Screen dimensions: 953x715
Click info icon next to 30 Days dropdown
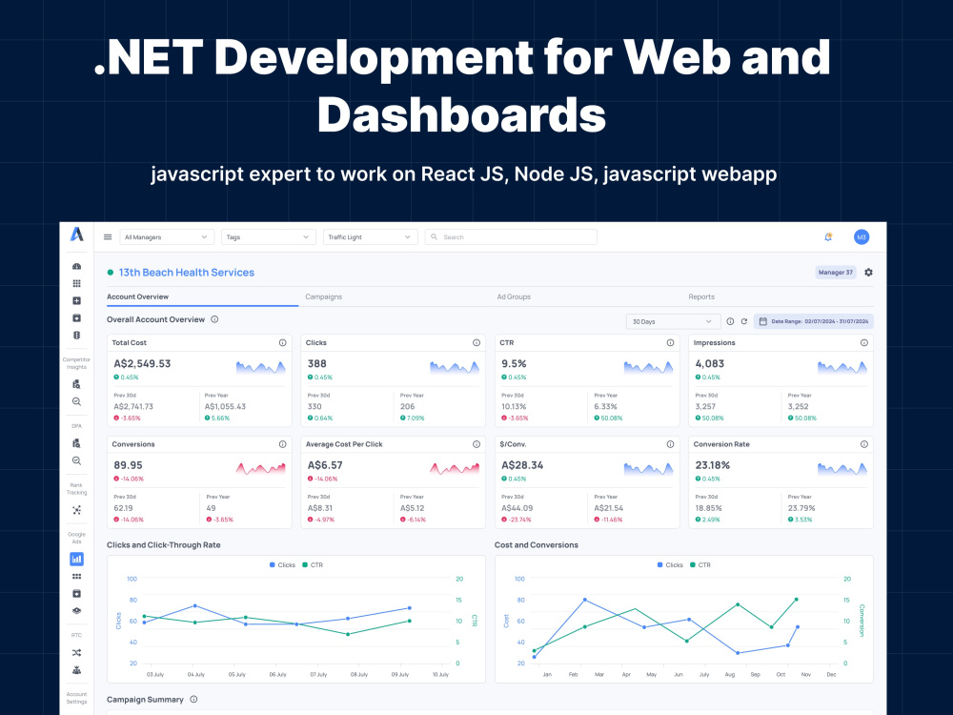(x=730, y=321)
